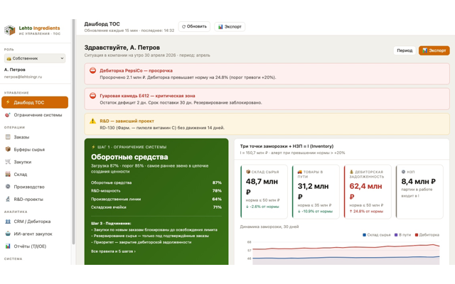Open Буферы сырья in the sidebar
Screen dimensions: 455x284
(x=35, y=150)
